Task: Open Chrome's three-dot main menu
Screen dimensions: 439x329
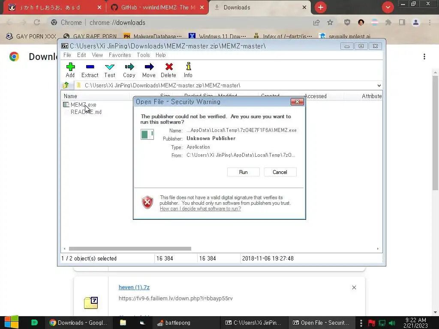Action: click(x=430, y=22)
